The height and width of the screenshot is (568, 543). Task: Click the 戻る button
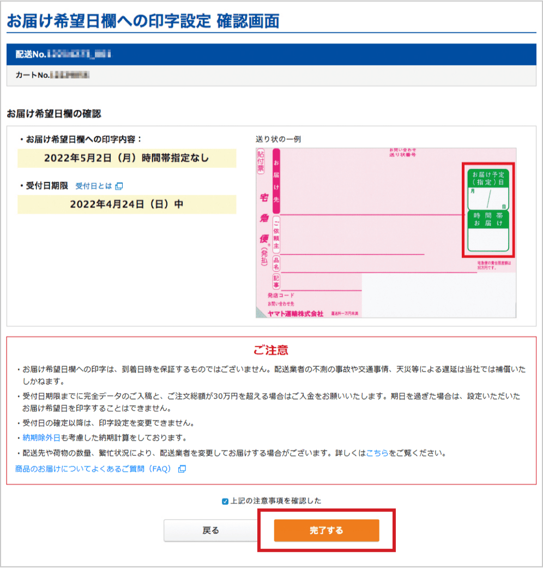point(210,530)
